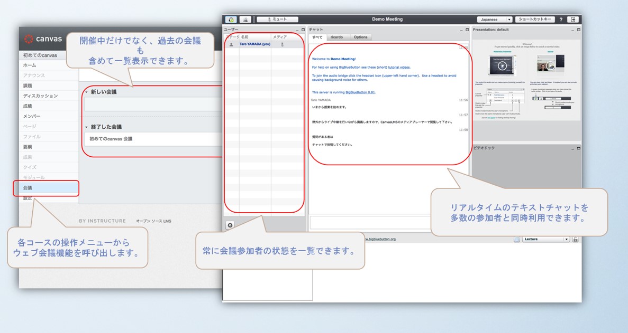Open 初めてのcanvas course title in sidebar
Viewport: 628px width, 333px height.
click(40, 55)
